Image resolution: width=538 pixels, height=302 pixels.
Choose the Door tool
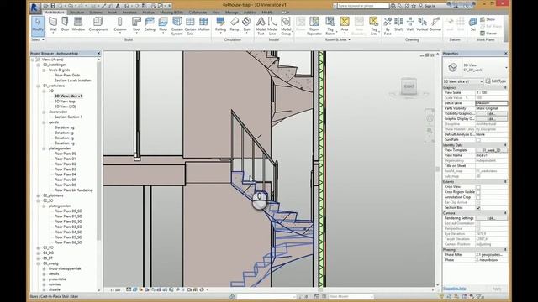point(65,24)
